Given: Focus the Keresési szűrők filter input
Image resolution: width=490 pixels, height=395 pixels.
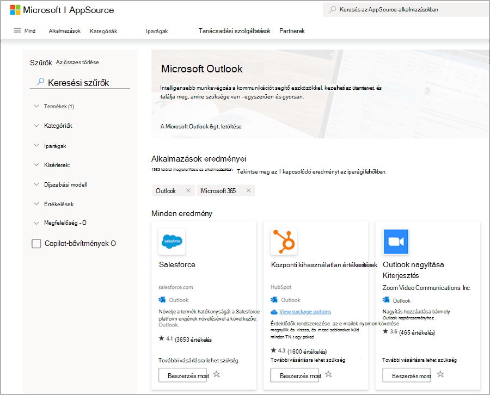Looking at the screenshot, I should point(79,83).
